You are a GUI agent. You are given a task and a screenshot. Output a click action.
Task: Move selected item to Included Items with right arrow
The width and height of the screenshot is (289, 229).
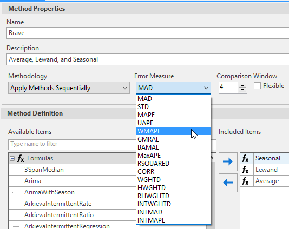pyautogui.click(x=228, y=161)
